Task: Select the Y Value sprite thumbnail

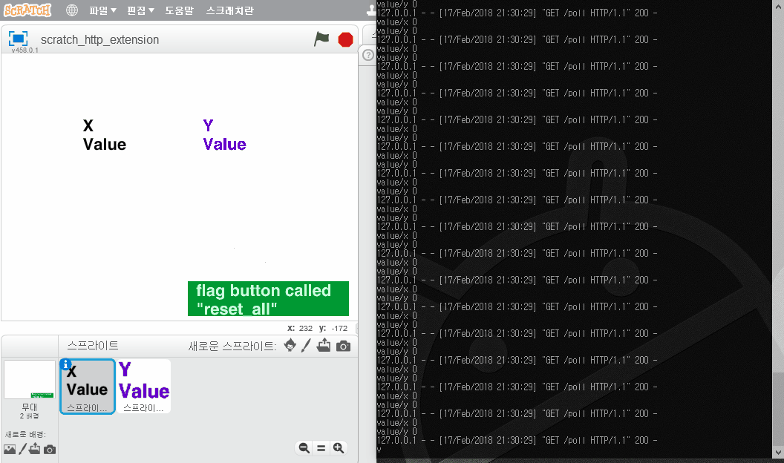Action: [144, 386]
